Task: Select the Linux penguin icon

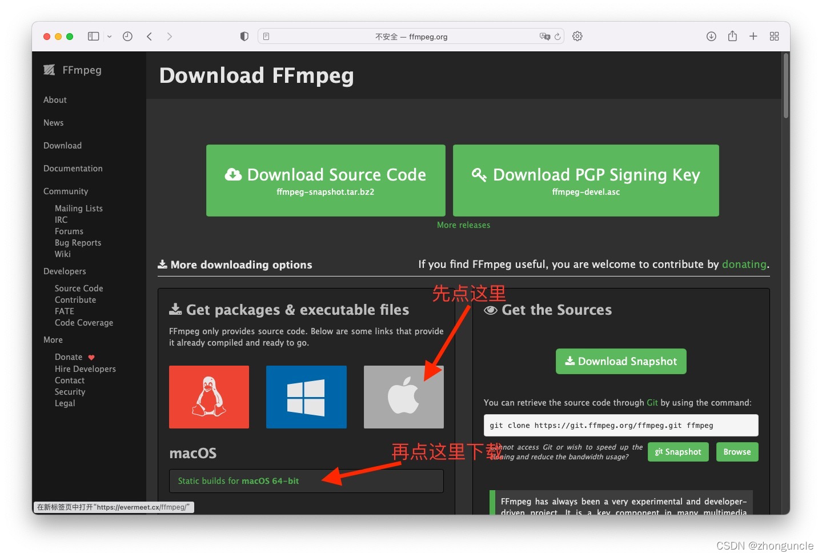Action: (x=209, y=397)
